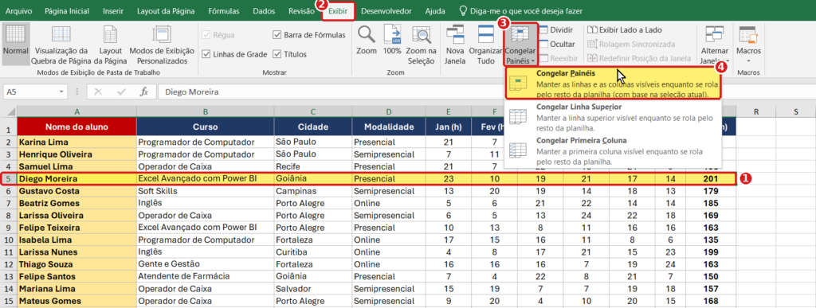This screenshot has width=816, height=308.
Task: Click the cell Salvador
Action: point(312,288)
